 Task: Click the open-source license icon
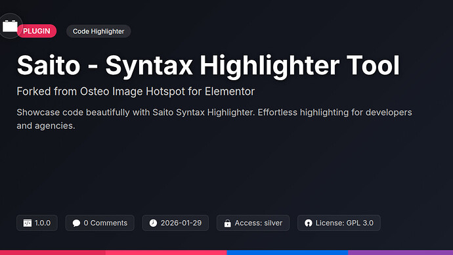pyautogui.click(x=309, y=223)
